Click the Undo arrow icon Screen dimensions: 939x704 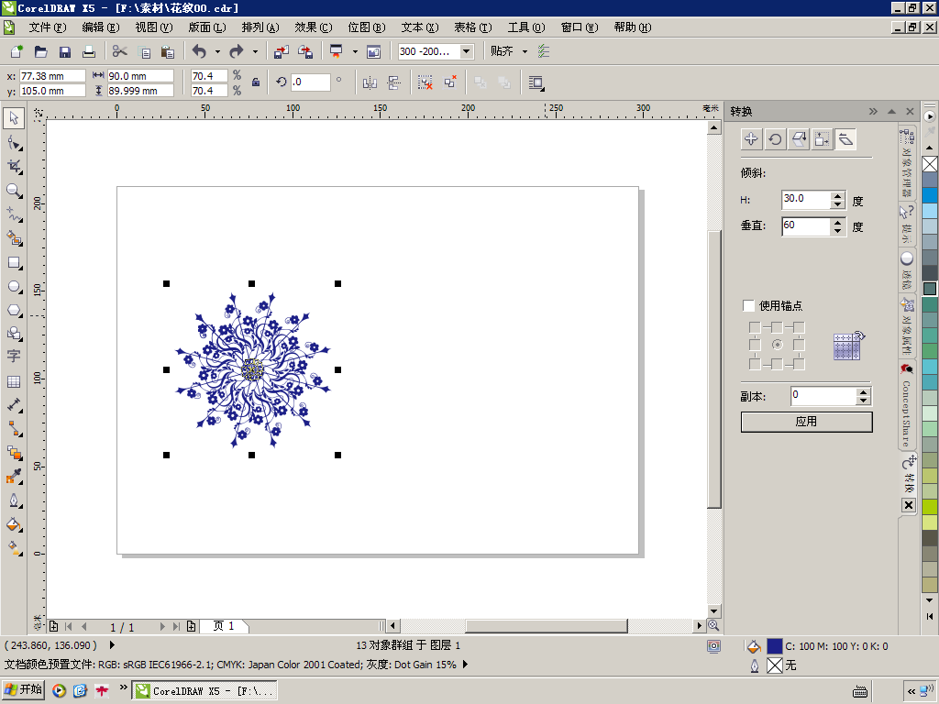pyautogui.click(x=199, y=51)
